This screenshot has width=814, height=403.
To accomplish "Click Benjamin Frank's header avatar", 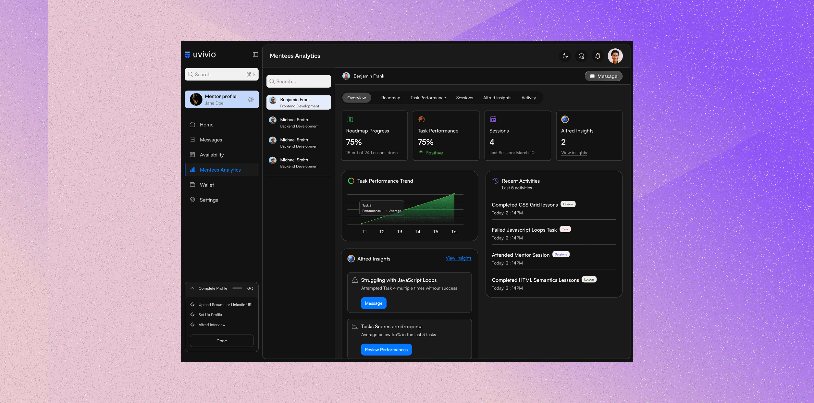I will pos(346,76).
